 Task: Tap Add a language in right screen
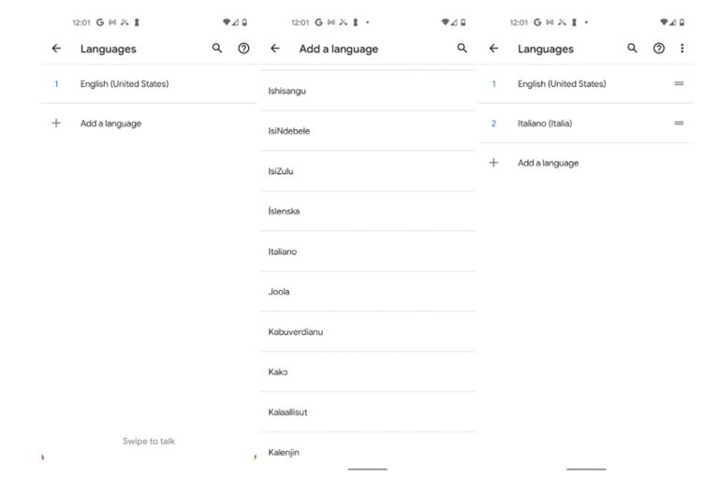pyautogui.click(x=548, y=163)
